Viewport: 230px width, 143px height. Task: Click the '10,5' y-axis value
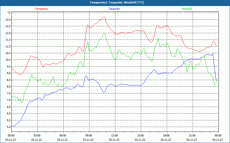[8, 53]
